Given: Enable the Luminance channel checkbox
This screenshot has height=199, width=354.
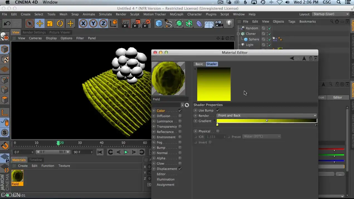Looking at the screenshot, I should [x=180, y=121].
